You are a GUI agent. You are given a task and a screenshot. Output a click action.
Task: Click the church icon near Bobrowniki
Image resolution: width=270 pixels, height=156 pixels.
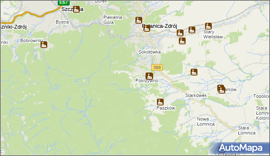tap(44, 45)
